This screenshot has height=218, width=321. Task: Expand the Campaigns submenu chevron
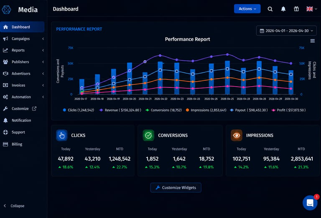[x=43, y=39]
